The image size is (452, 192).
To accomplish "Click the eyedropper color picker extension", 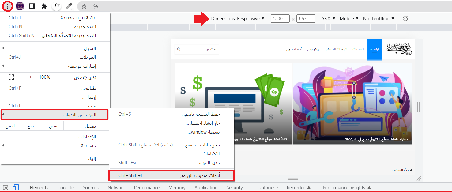I will [x=69, y=6].
